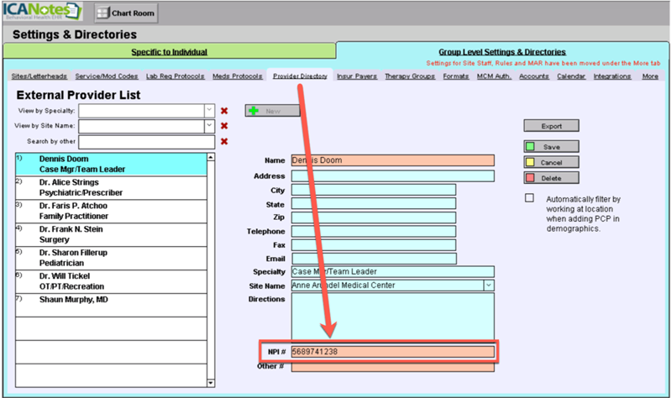This screenshot has height=398, width=672.
Task: Open the More tab
Action: click(x=650, y=76)
